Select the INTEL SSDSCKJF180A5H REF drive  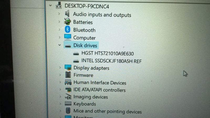[x=111, y=61]
